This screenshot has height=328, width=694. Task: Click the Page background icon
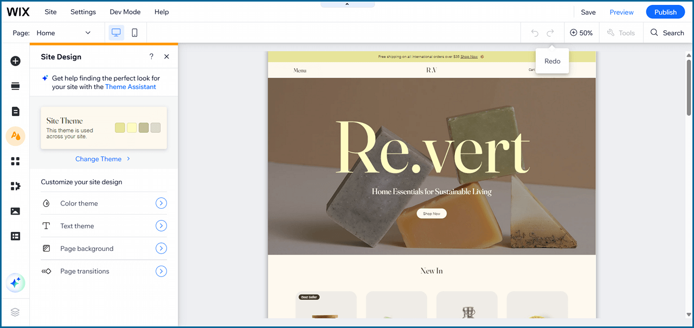point(46,248)
